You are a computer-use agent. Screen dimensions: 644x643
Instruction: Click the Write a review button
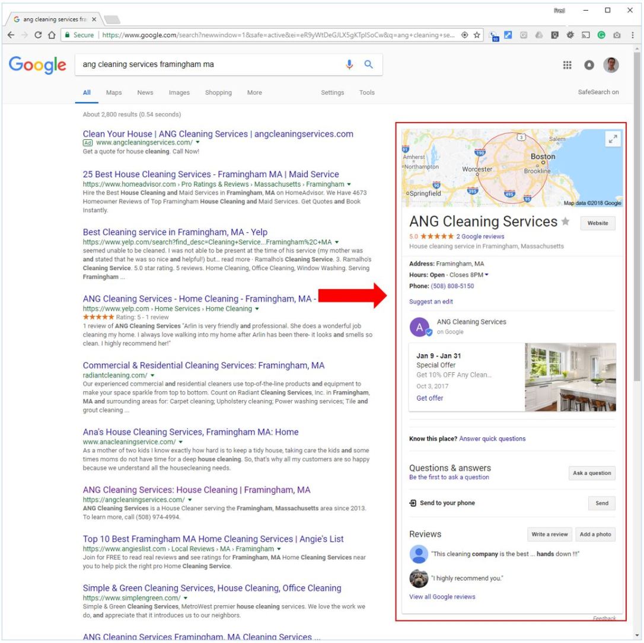click(x=549, y=535)
